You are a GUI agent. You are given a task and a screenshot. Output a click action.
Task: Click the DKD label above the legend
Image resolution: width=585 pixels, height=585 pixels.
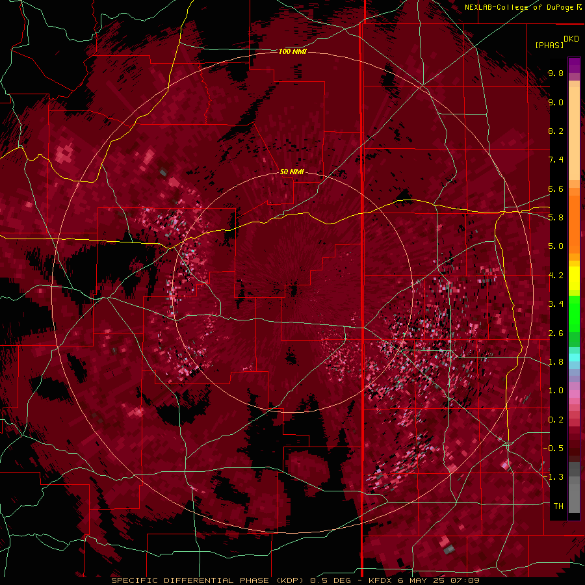click(x=571, y=39)
